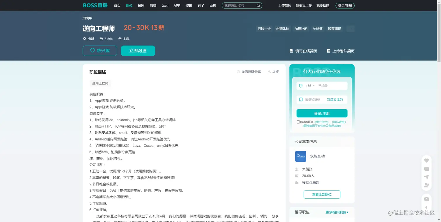Click 查看全部职位 button
Screen dimensions: 441x222
322,194
